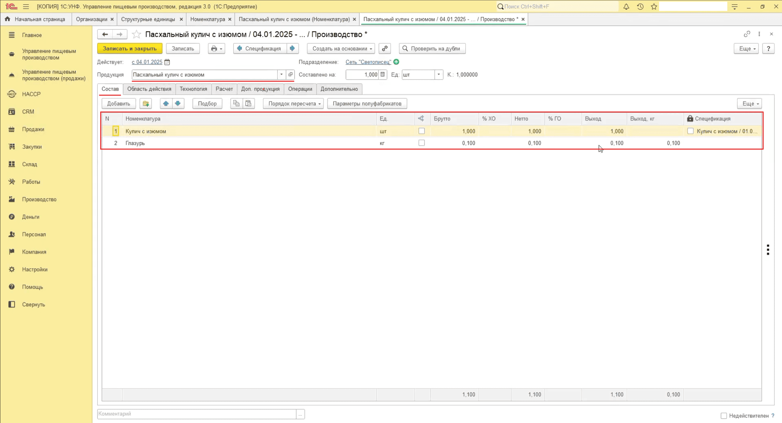
Task: Open the date link с 04.01.2025
Action: (147, 62)
